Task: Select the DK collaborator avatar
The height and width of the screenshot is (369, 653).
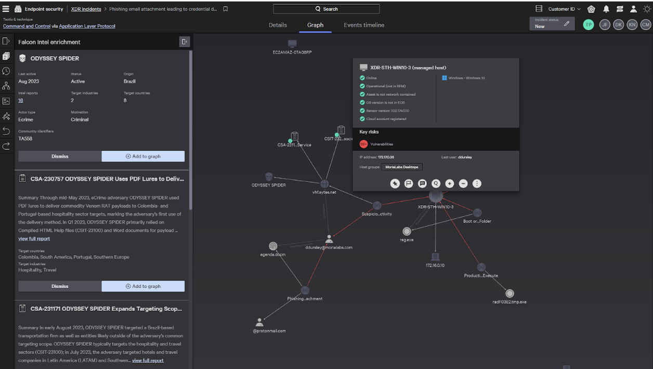Action: (x=618, y=24)
